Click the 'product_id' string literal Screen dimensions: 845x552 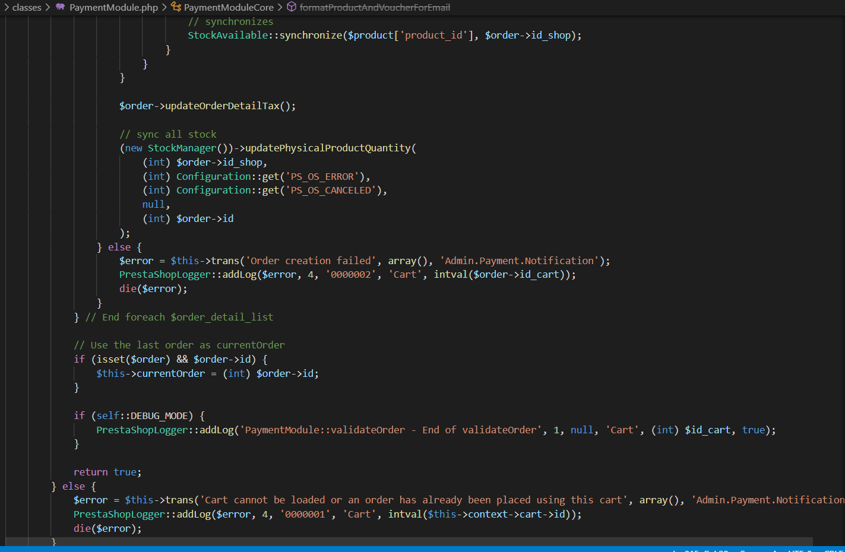[x=433, y=35]
